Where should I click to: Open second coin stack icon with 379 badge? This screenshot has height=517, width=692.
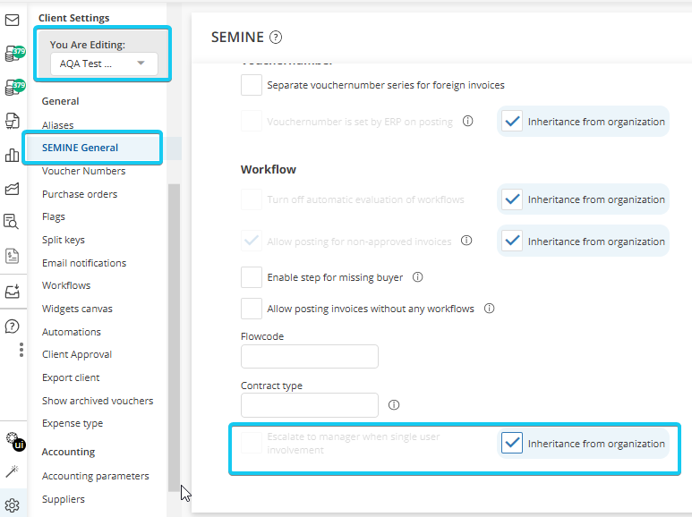point(14,88)
